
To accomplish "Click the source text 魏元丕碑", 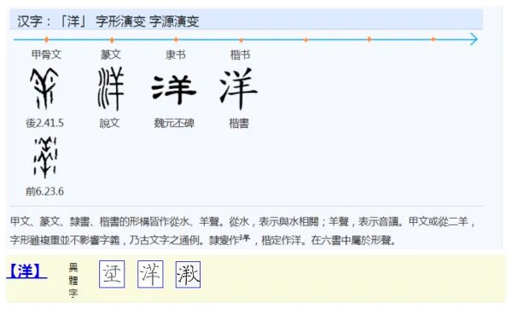I will [x=174, y=123].
